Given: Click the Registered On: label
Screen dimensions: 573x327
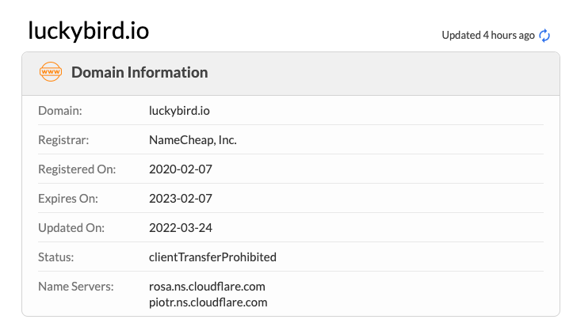Looking at the screenshot, I should (x=77, y=169).
